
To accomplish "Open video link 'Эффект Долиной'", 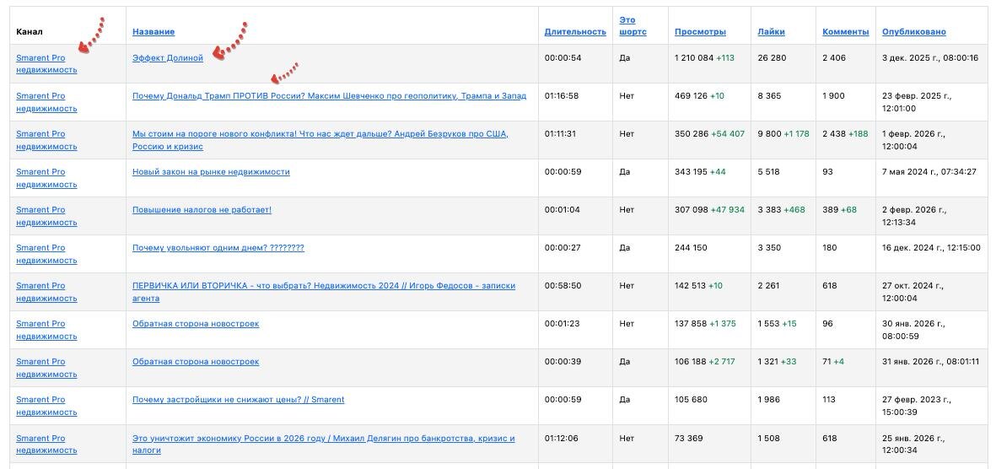I will click(x=168, y=58).
